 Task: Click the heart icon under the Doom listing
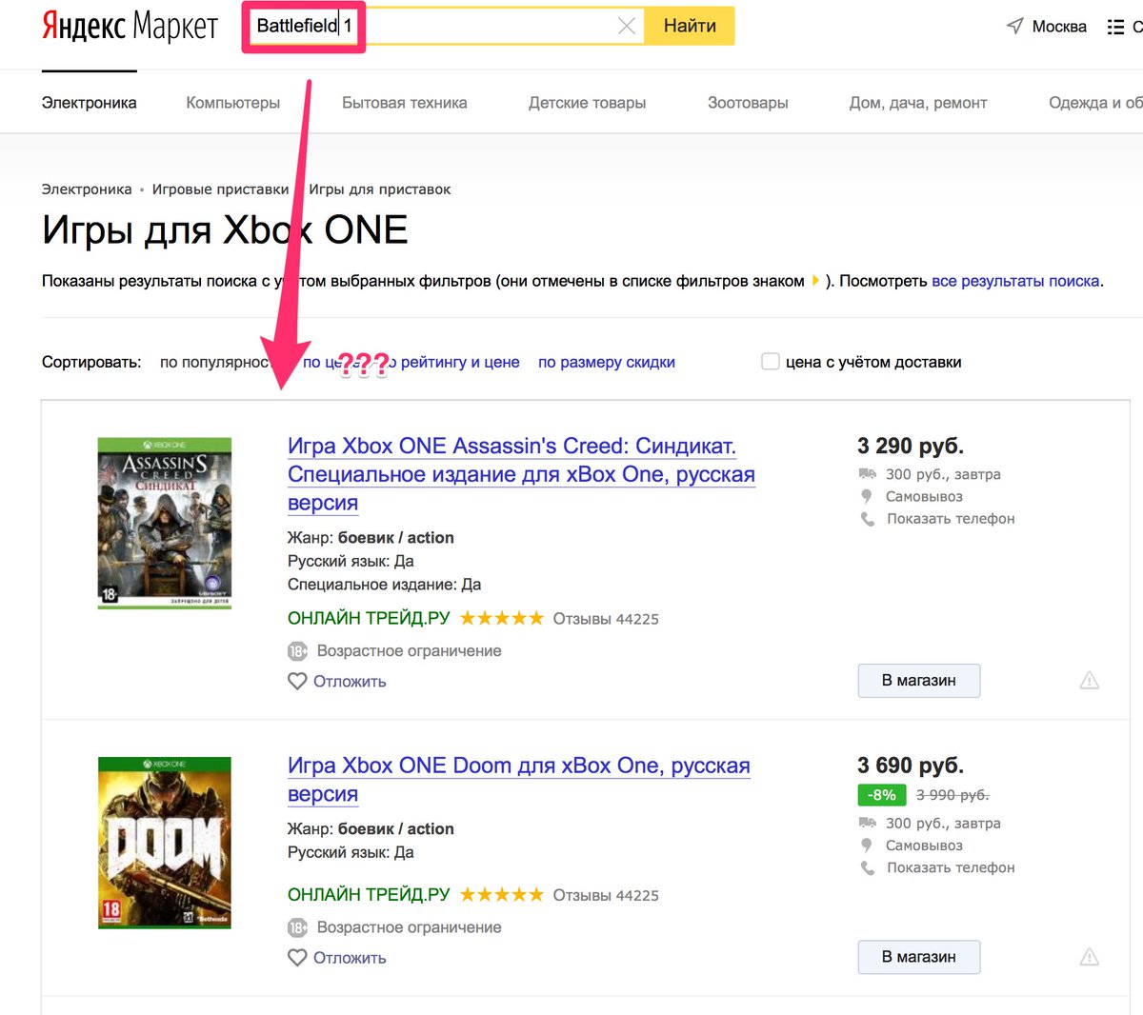point(297,957)
